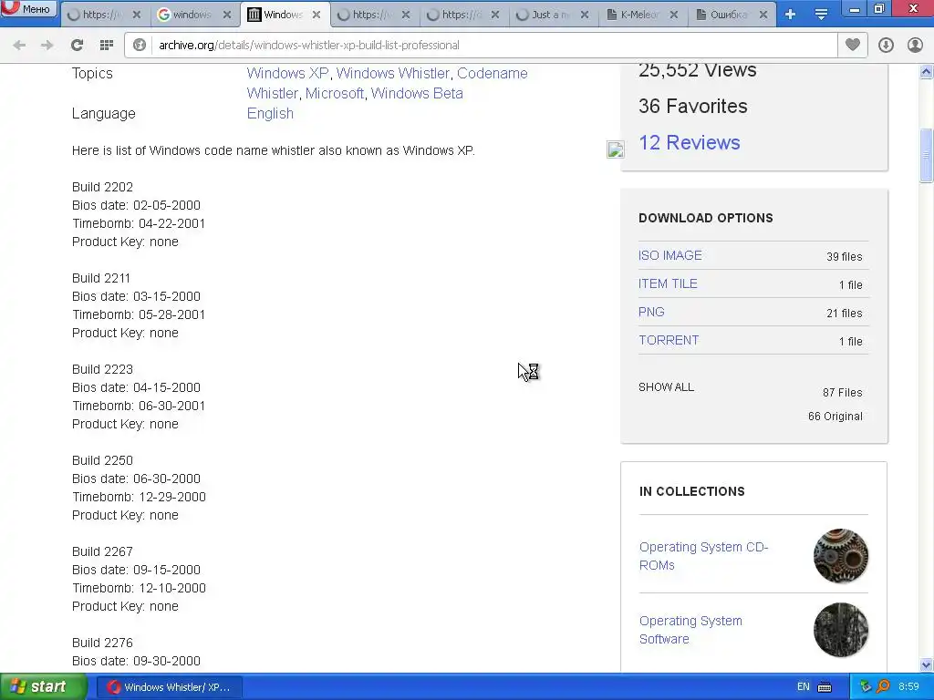934x700 pixels.
Task: Open the Microsoft topic link
Action: tap(334, 94)
